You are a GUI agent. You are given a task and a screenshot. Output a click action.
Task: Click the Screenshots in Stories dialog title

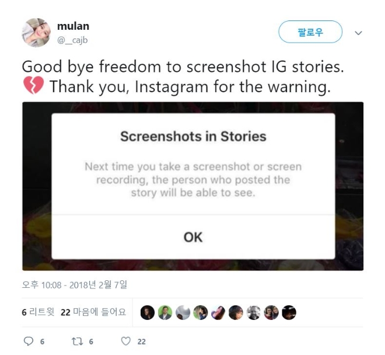point(193,137)
